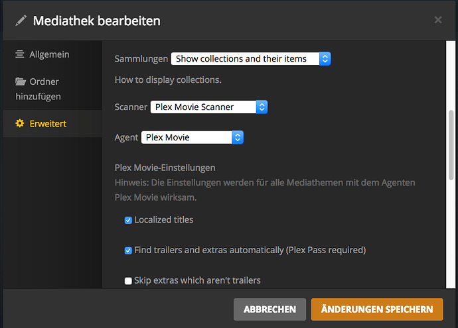
Task: Uncheck the Localized titles checkbox
Action: [128, 220]
